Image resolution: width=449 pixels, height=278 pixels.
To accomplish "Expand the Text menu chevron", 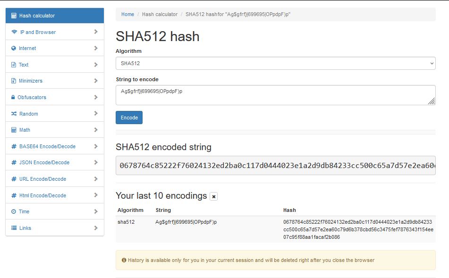I will tap(96, 65).
